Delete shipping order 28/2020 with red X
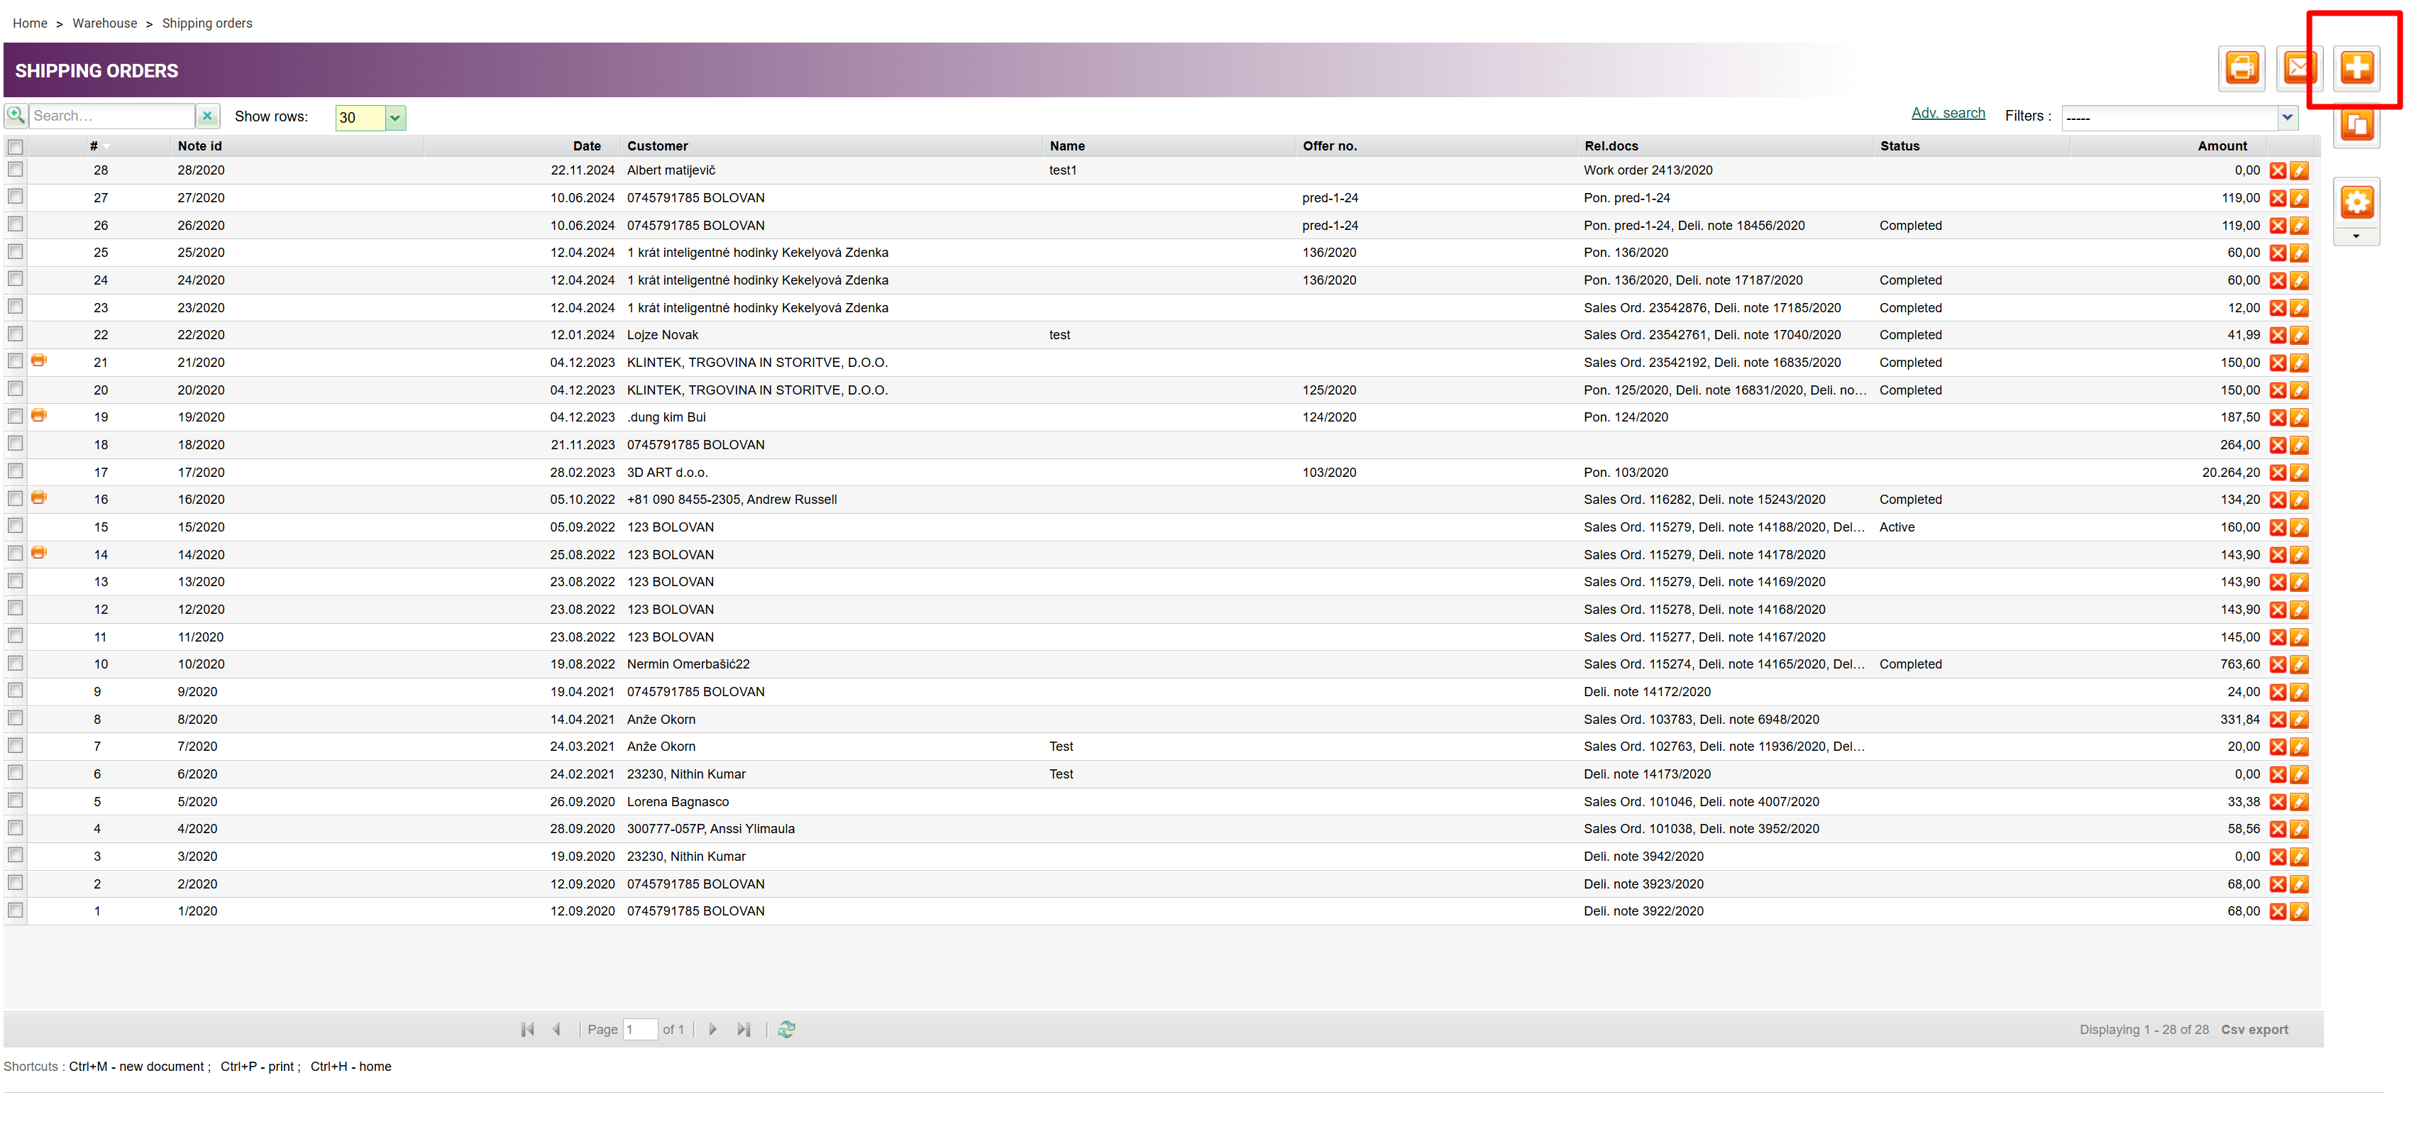The height and width of the screenshot is (1122, 2436). [x=2277, y=171]
